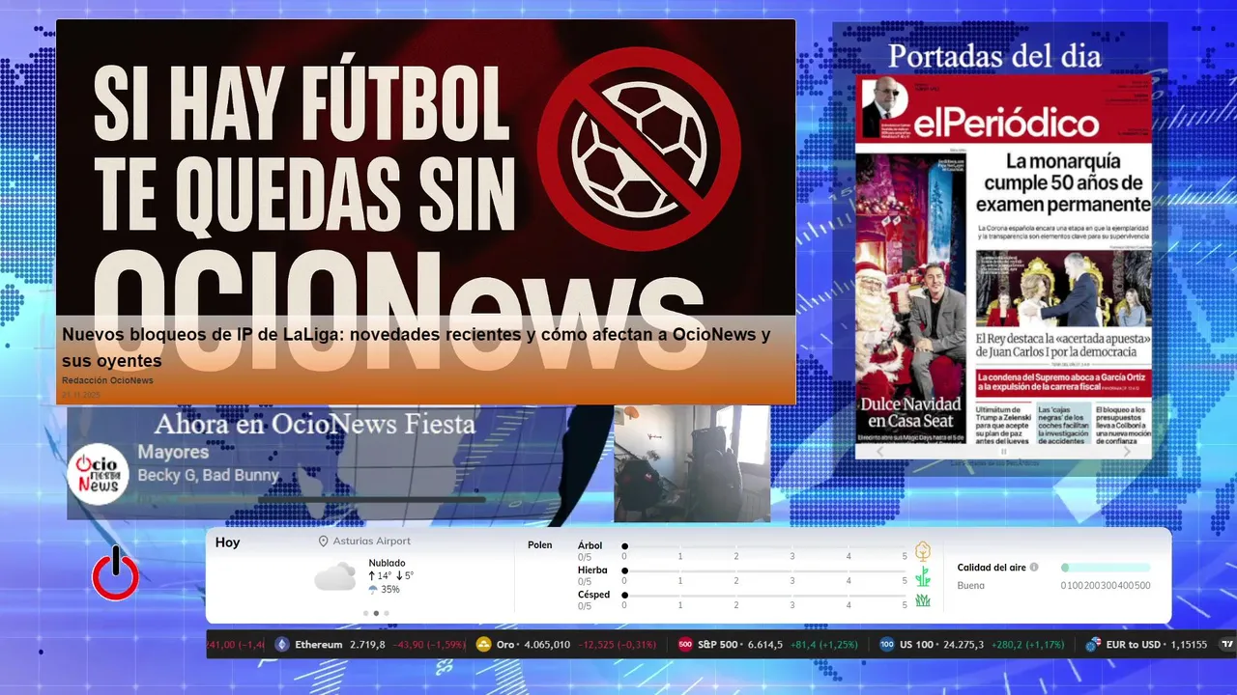Viewport: 1237px width, 695px height.
Task: Click the Nublado weather condition text
Action: point(387,563)
